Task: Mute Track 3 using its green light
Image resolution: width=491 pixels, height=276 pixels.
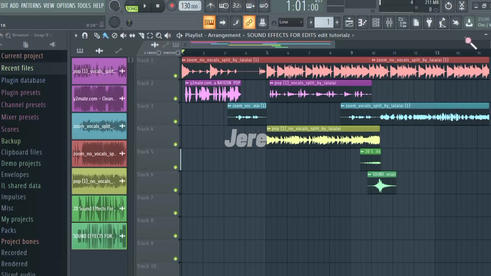Action: tap(175, 121)
